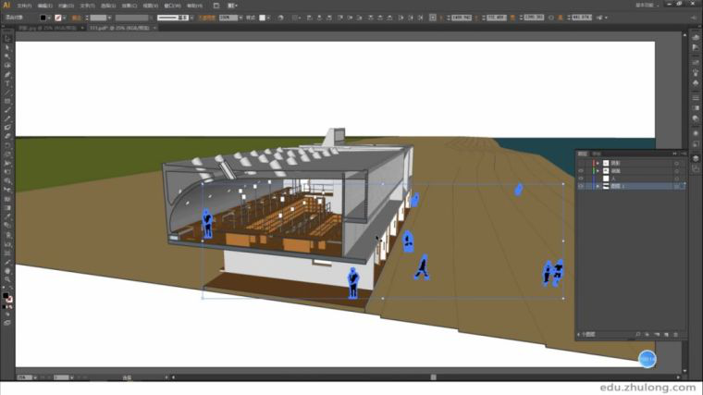Click the fill color swatch in toolbar
Viewport: 703px width, 395px height.
tap(6, 296)
